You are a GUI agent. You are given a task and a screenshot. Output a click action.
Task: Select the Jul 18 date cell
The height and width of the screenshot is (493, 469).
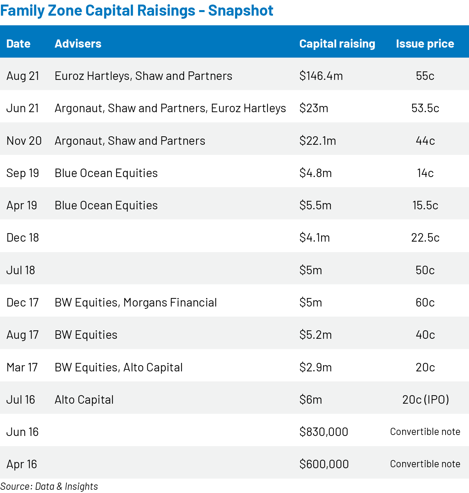pos(21,270)
